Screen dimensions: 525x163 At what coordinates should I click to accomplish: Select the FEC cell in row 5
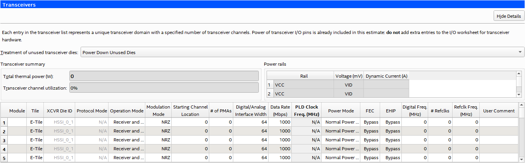pos(370,158)
